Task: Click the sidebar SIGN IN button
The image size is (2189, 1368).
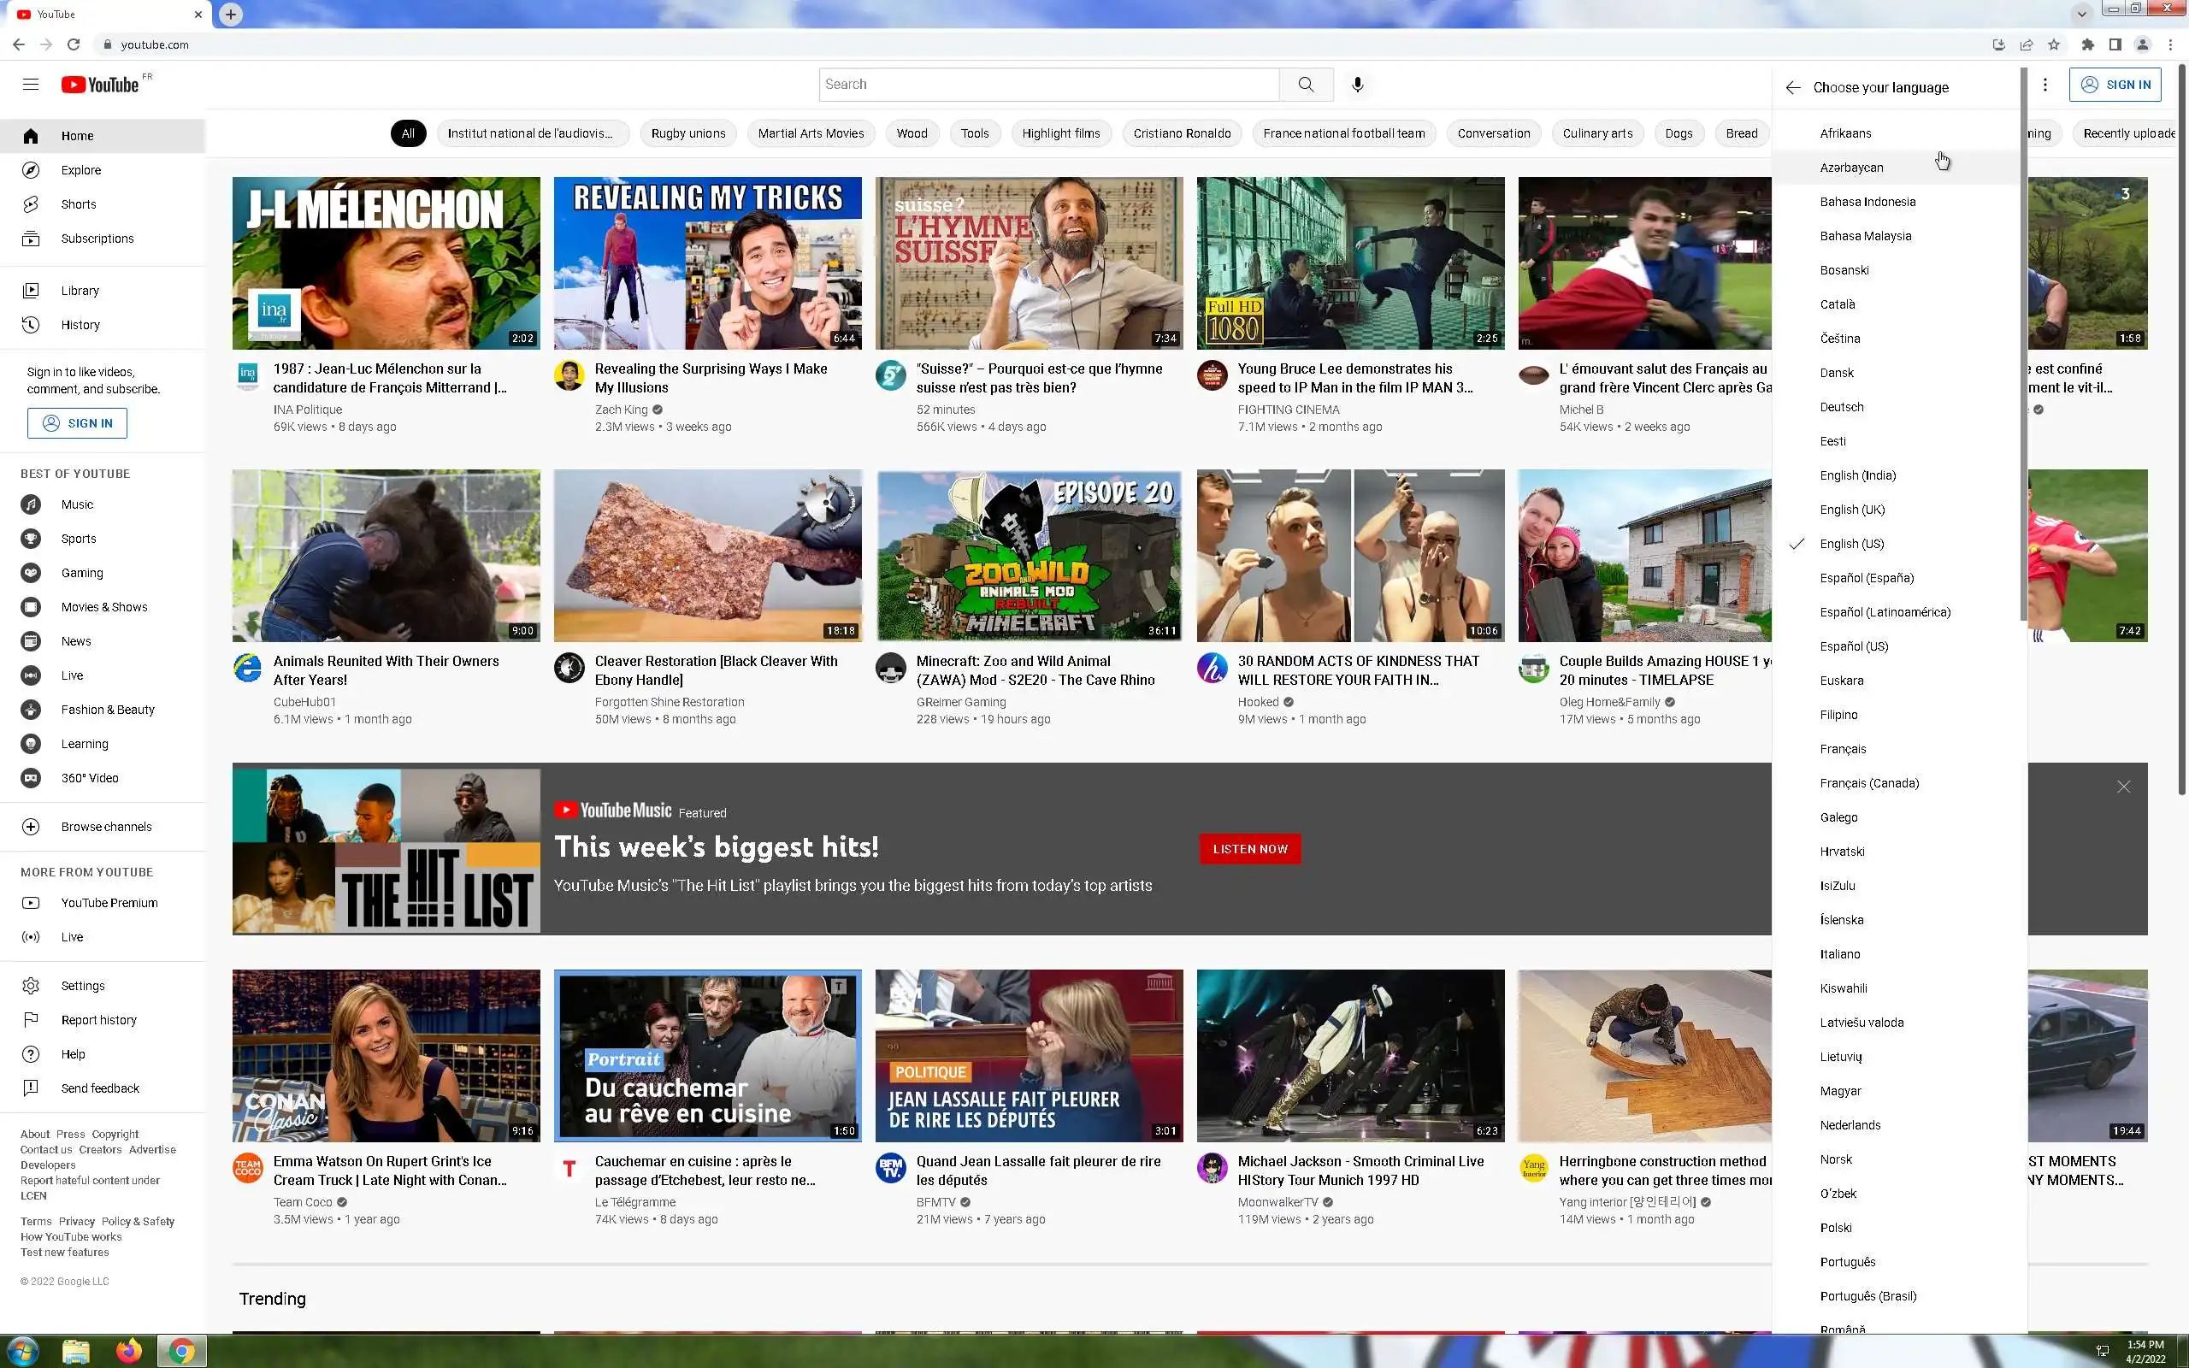Action: pyautogui.click(x=77, y=422)
